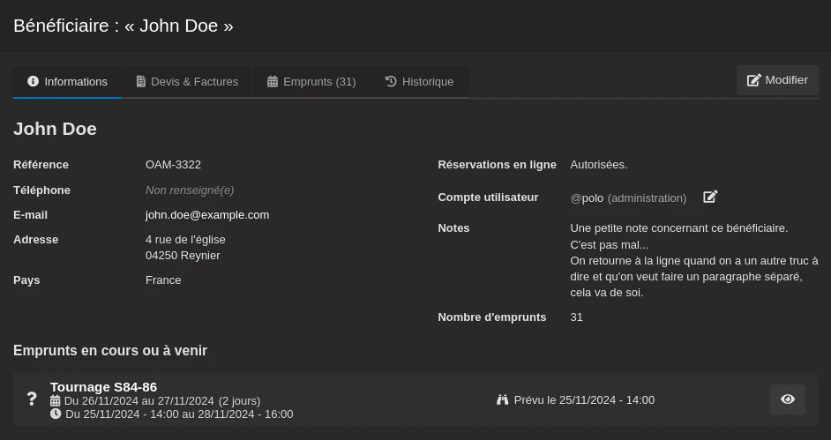
Task: Show the Historique tab
Action: tap(419, 81)
